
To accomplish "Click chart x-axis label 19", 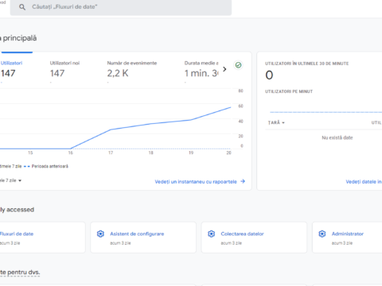I will [x=191, y=153].
